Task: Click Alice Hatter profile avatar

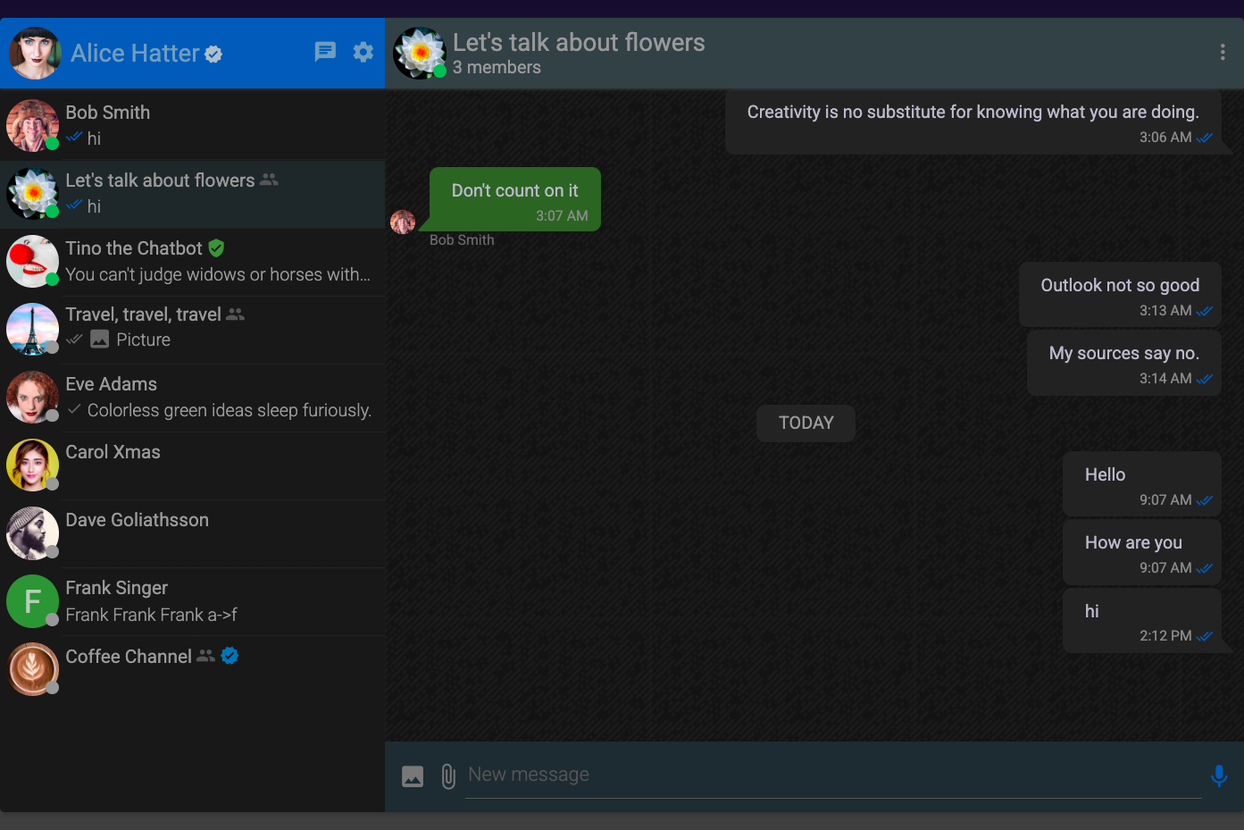Action: [x=35, y=54]
